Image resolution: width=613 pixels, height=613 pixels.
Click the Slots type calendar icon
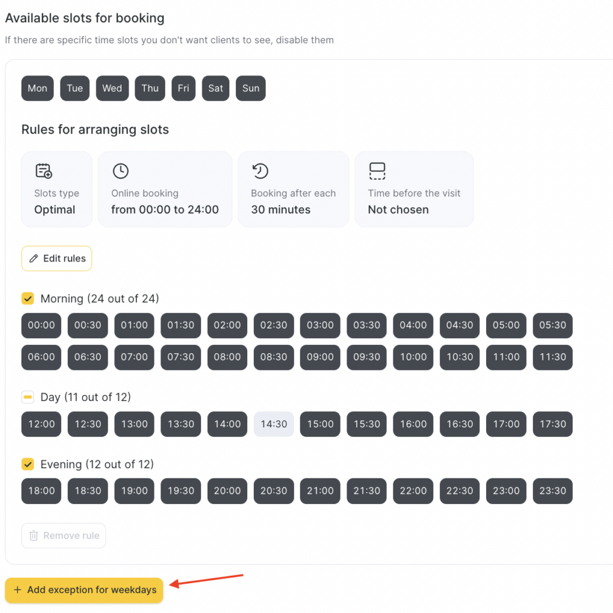pyautogui.click(x=44, y=171)
